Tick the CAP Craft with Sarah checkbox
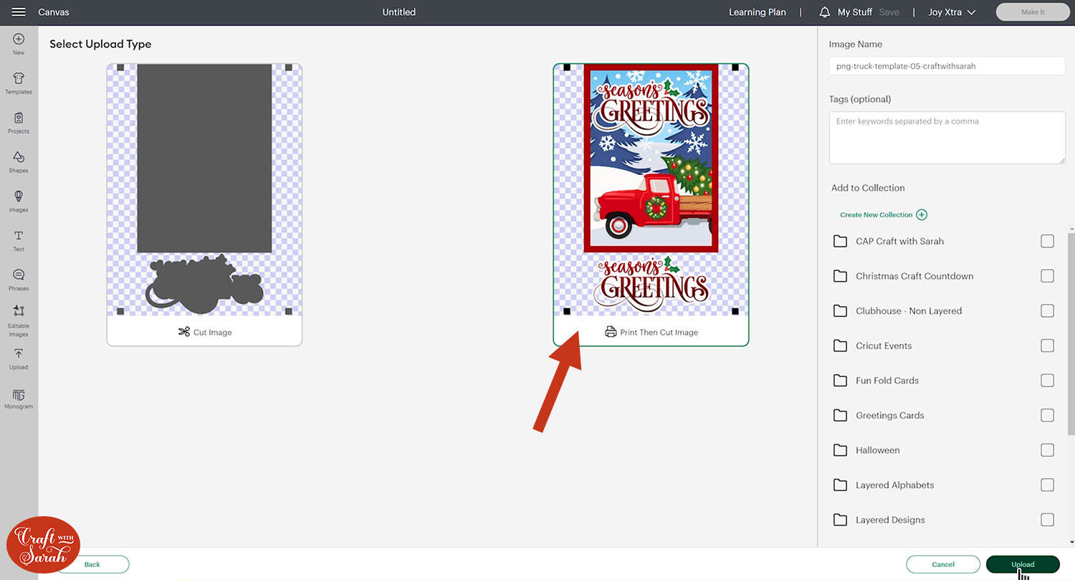Screen dimensions: 1075x580 [1047, 241]
